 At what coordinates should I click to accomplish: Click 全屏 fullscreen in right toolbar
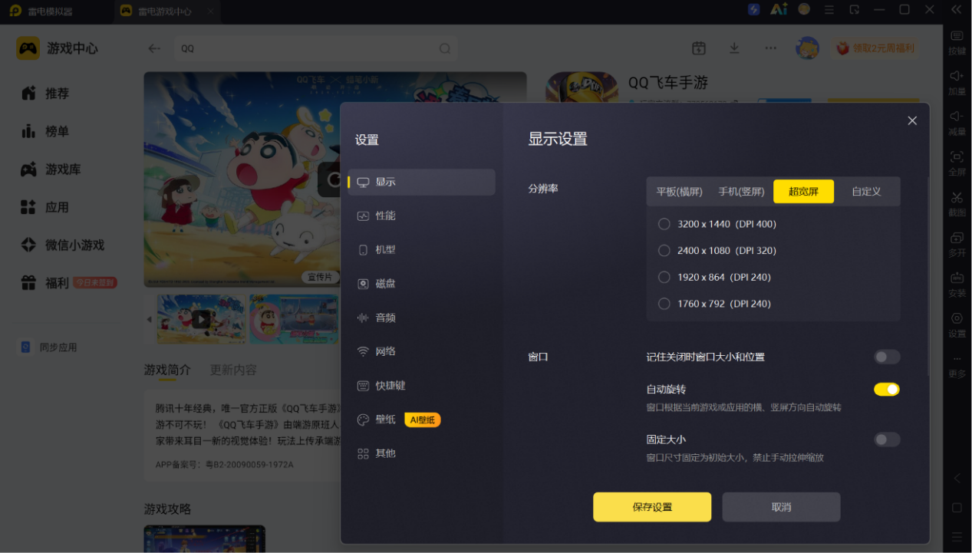957,164
